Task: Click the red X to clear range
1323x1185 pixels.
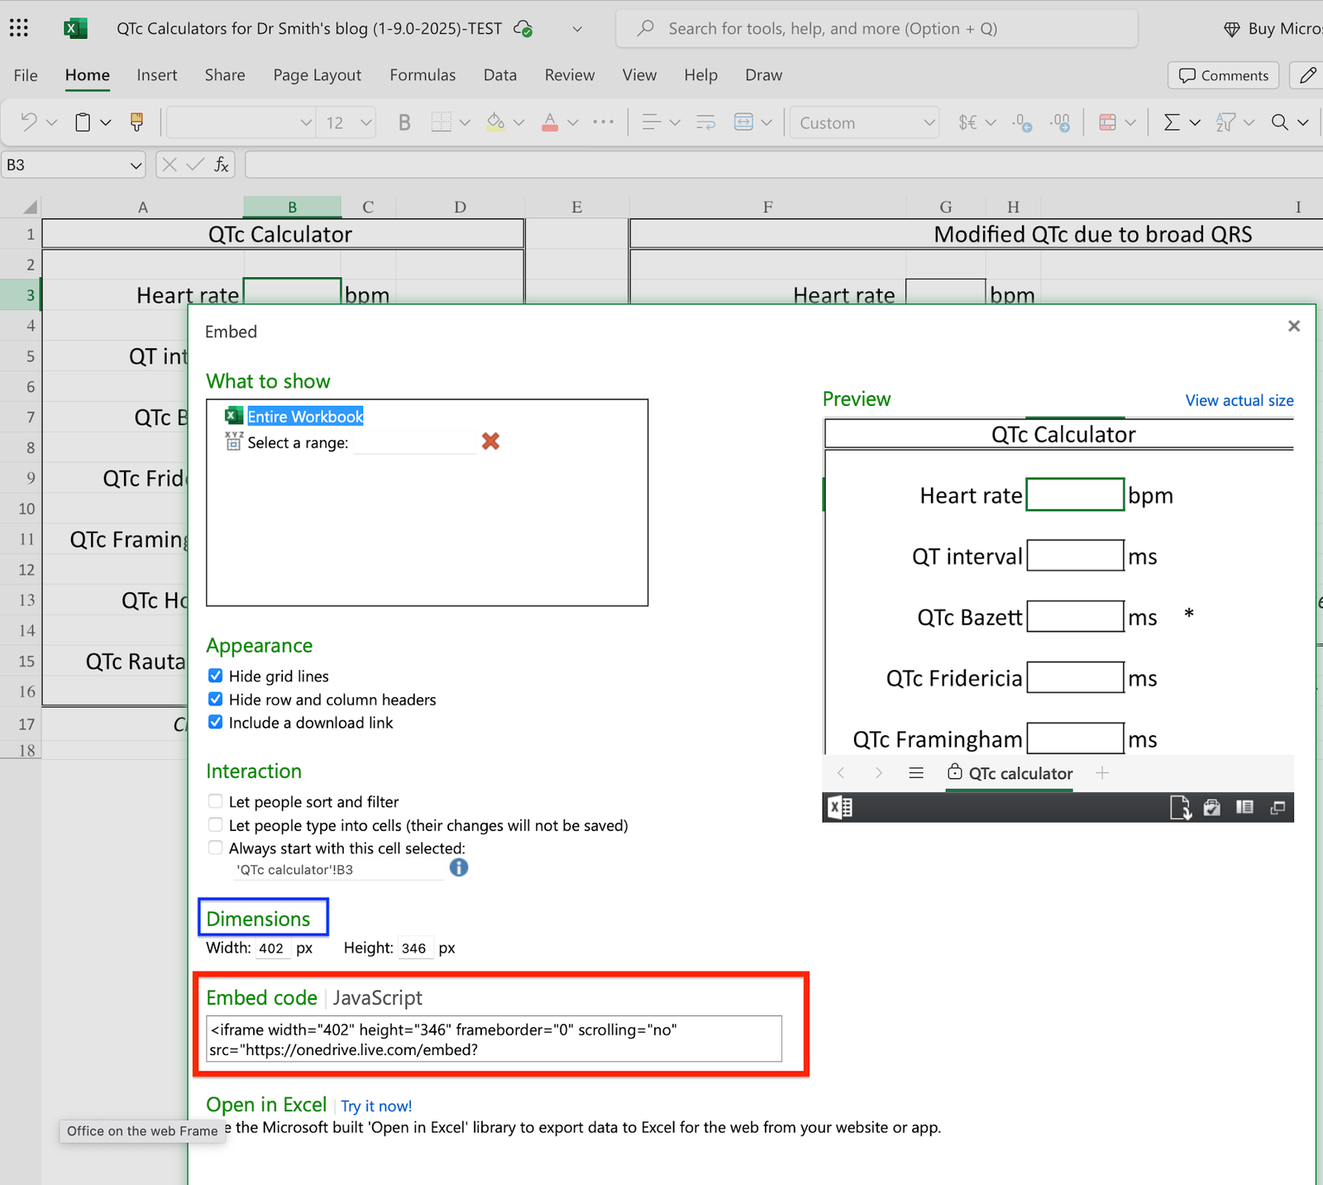Action: point(490,442)
